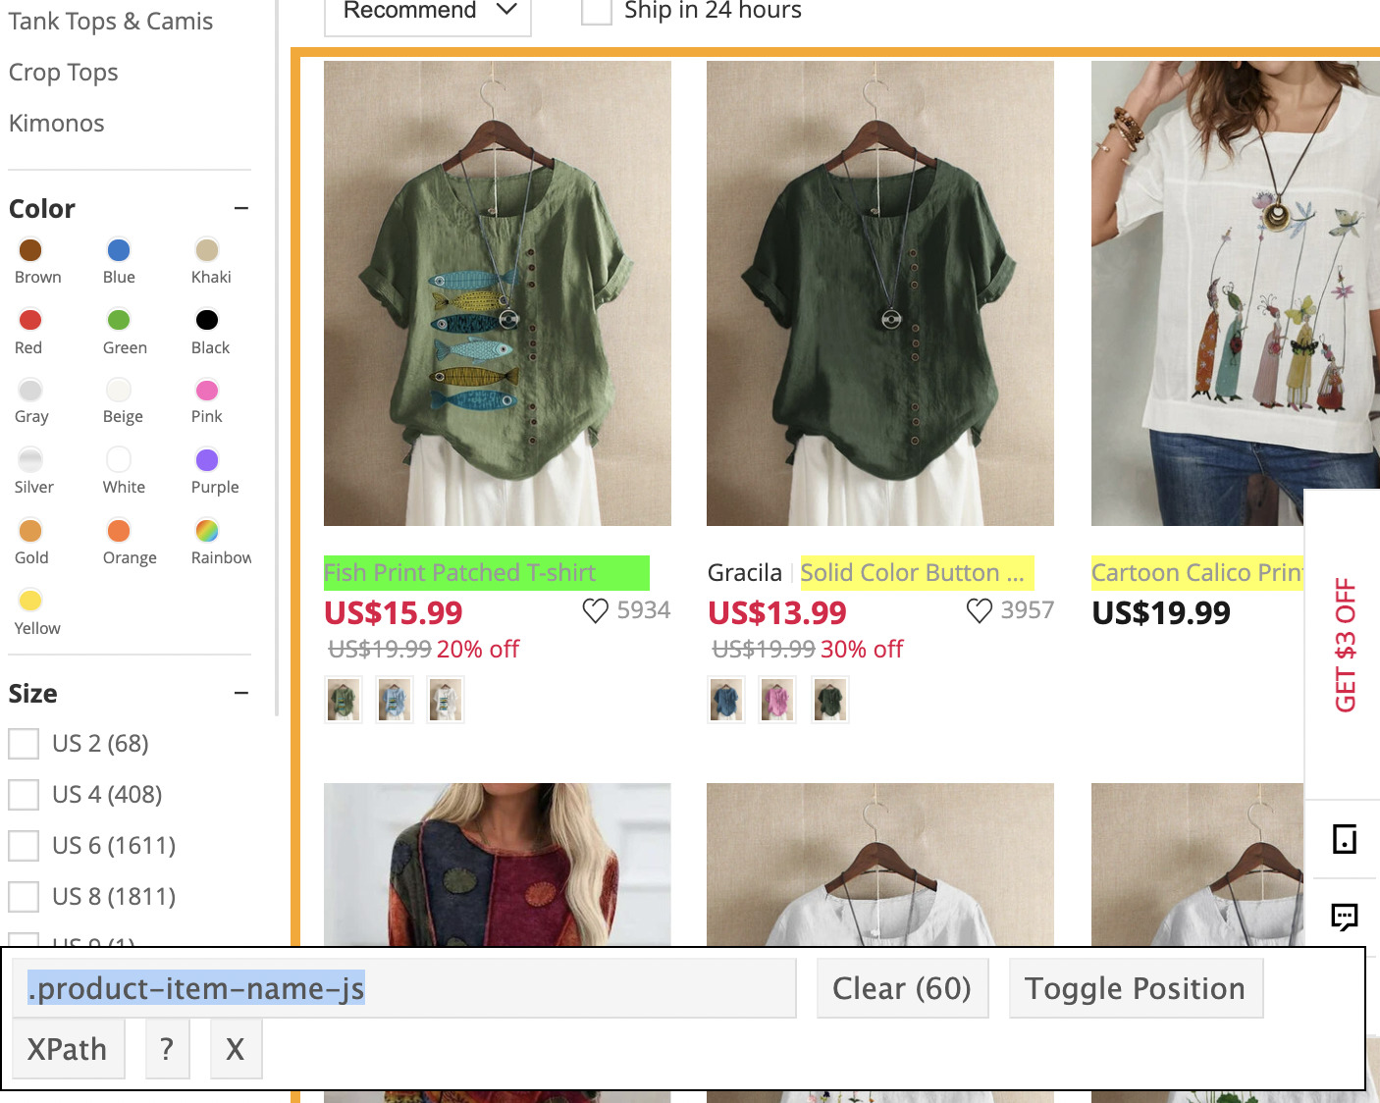This screenshot has height=1103, width=1380.
Task: Click the US$19.99 Cartoon Calico price
Action: point(1161,613)
